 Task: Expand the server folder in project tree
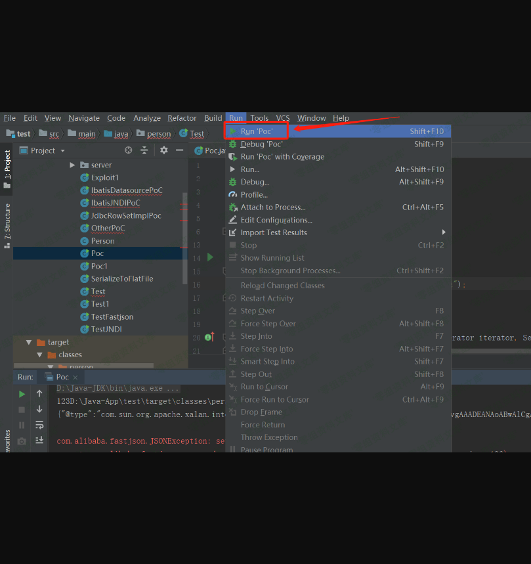coord(72,165)
